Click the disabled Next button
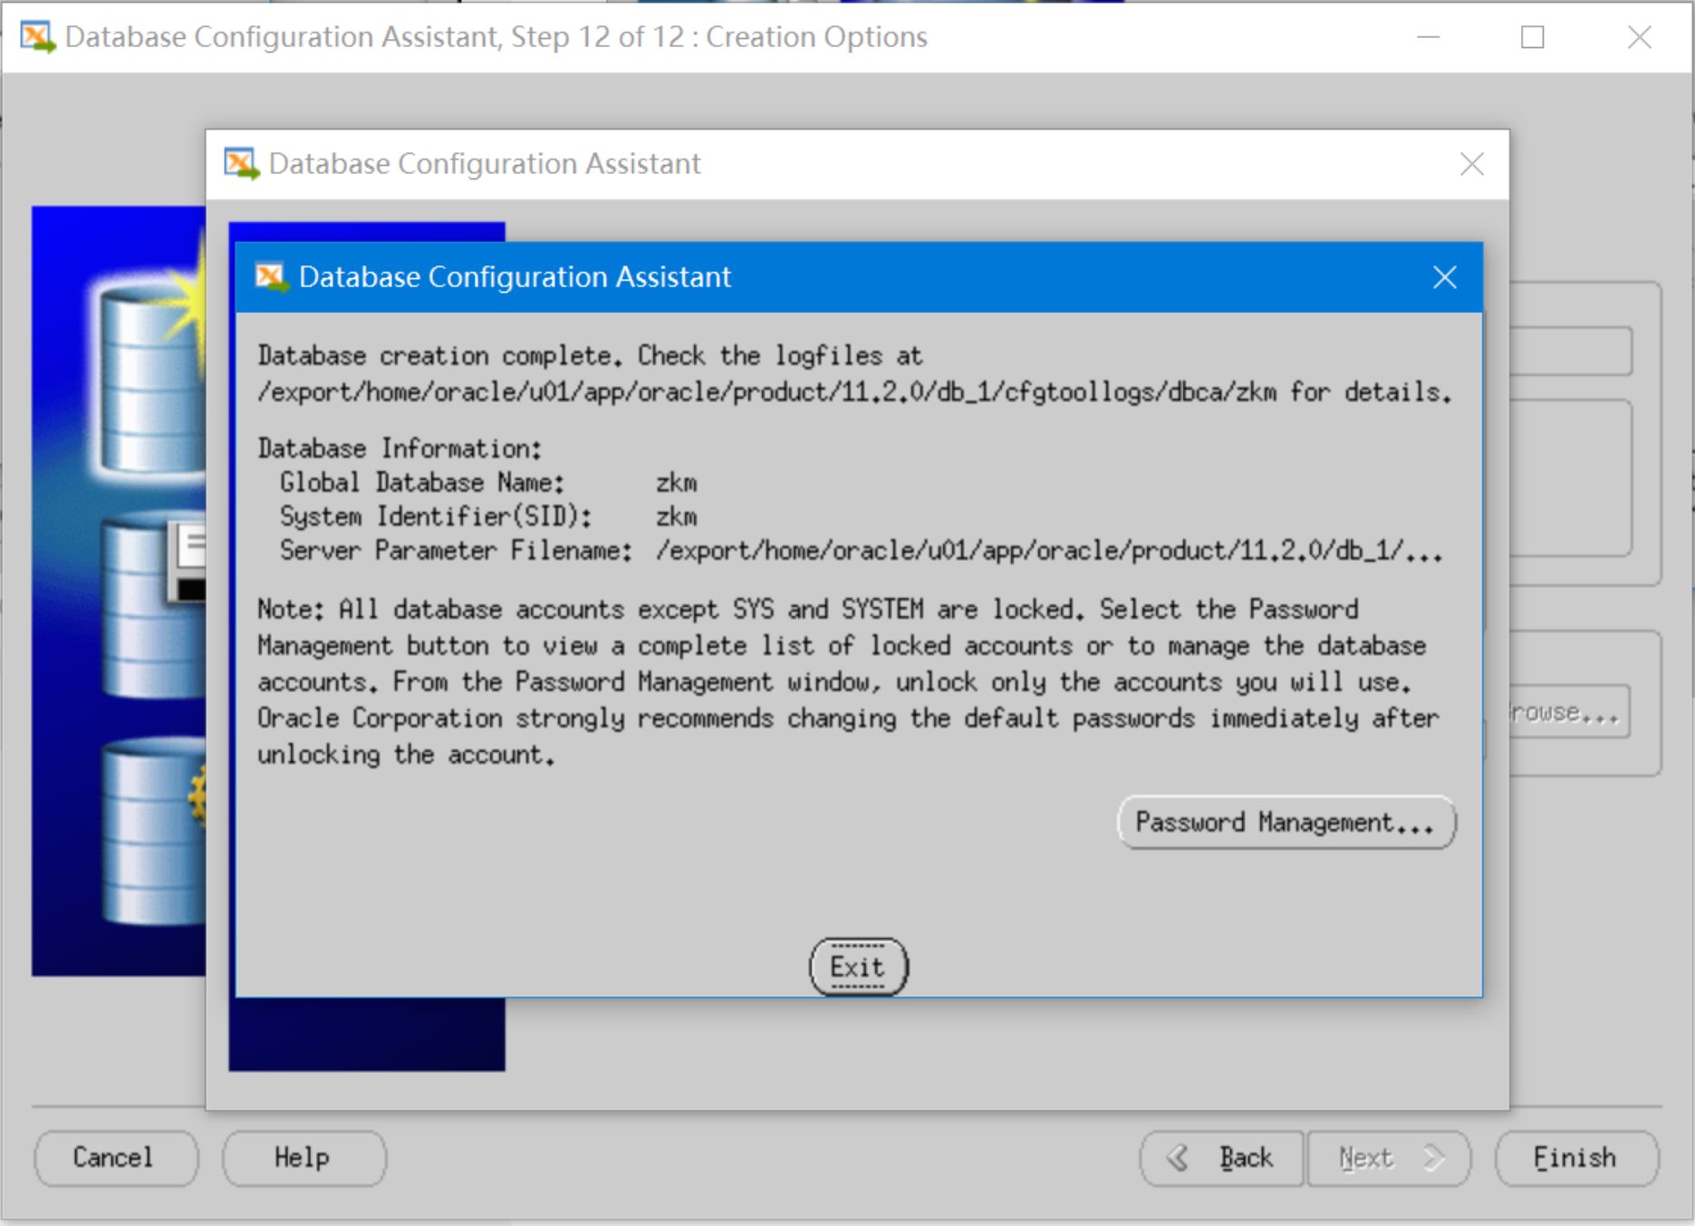Image resolution: width=1695 pixels, height=1226 pixels. coord(1389,1158)
